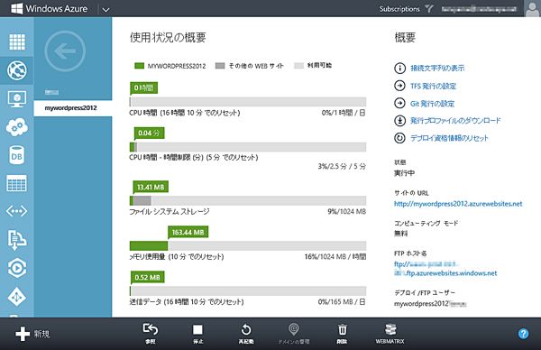Go back with the circular arrow button

[65, 51]
